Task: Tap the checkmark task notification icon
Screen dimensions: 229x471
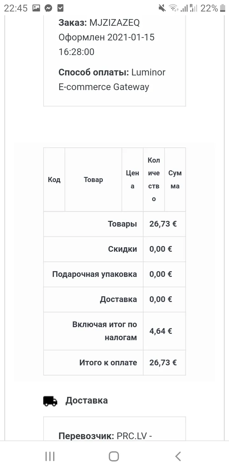Action: click(x=60, y=8)
